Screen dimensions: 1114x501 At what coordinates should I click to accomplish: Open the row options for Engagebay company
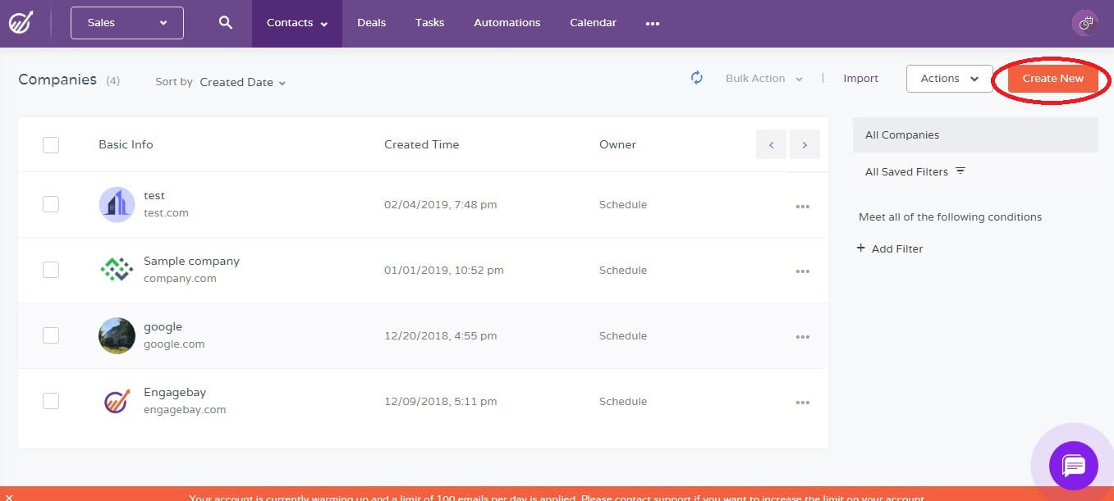coord(803,402)
